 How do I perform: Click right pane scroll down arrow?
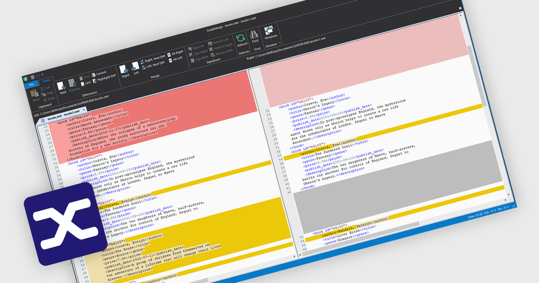point(509,195)
